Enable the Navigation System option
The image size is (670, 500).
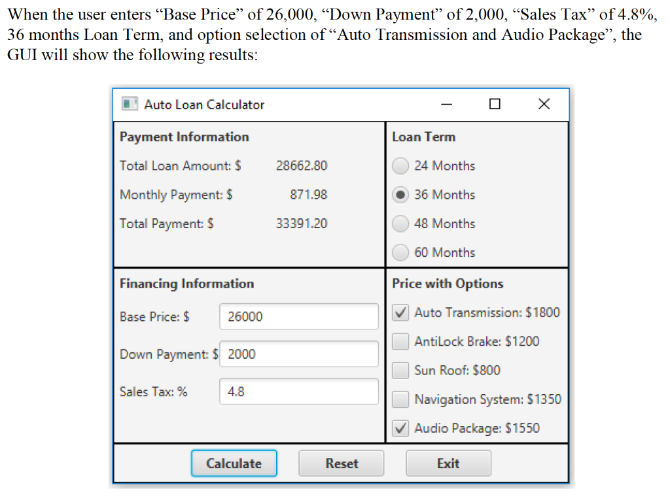point(399,399)
